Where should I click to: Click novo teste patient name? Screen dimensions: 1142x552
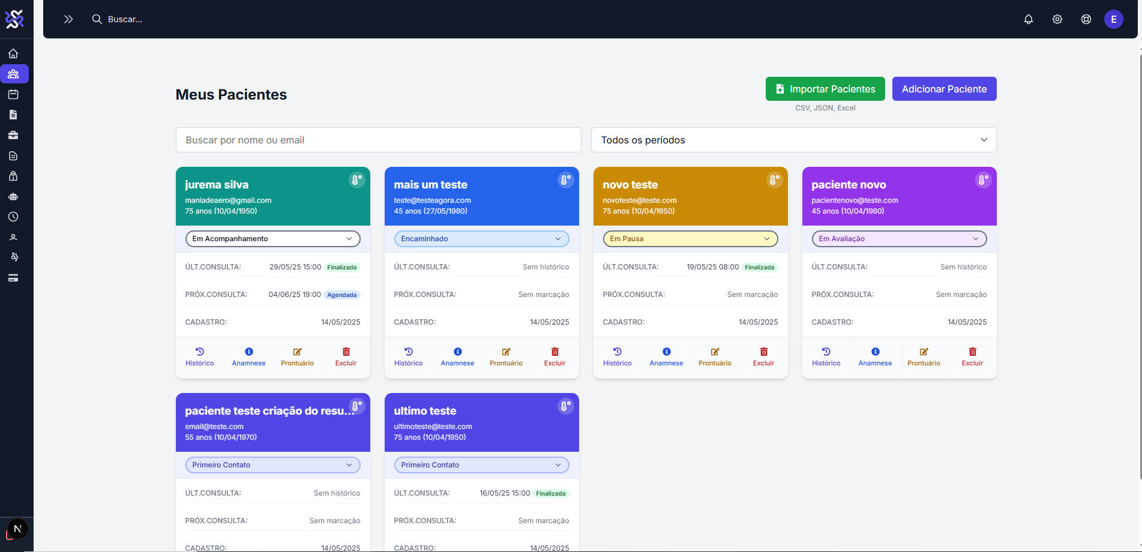pyautogui.click(x=630, y=185)
